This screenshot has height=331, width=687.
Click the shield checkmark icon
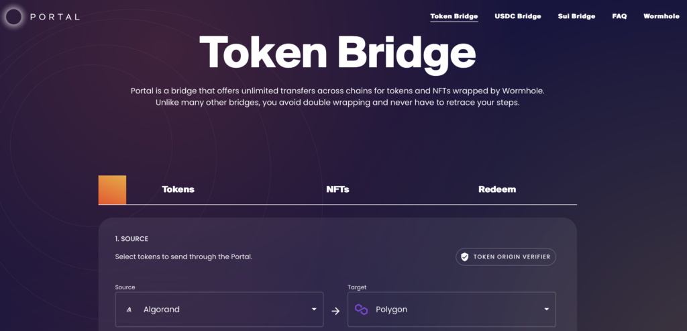click(x=464, y=257)
